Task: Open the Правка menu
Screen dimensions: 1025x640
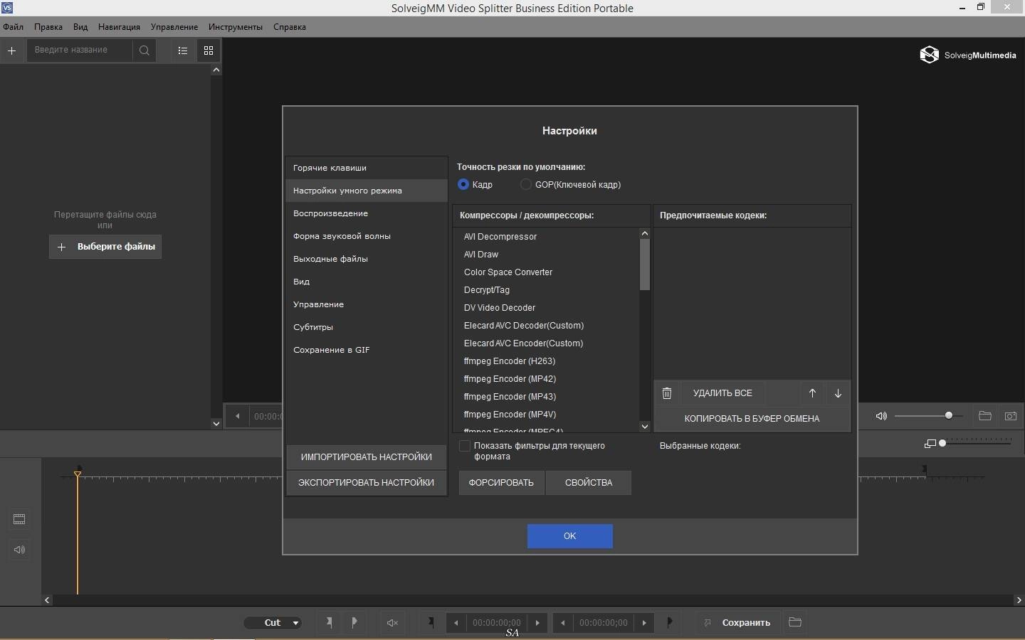Action: tap(48, 27)
